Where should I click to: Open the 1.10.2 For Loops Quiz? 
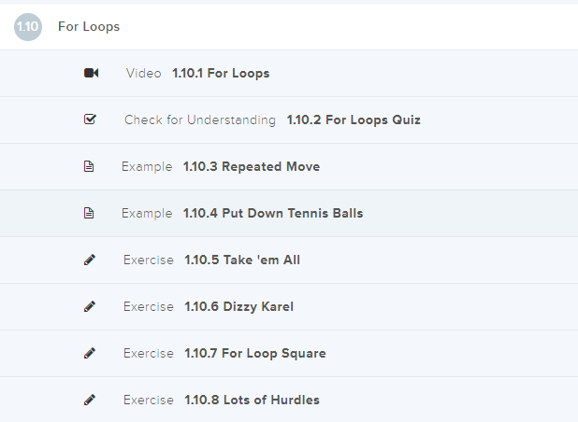pos(354,120)
